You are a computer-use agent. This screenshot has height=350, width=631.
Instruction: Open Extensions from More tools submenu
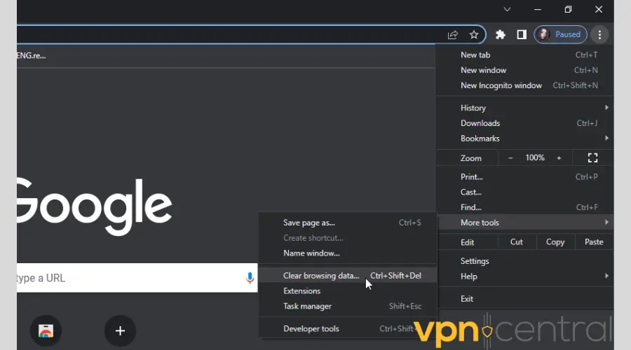(x=348, y=291)
